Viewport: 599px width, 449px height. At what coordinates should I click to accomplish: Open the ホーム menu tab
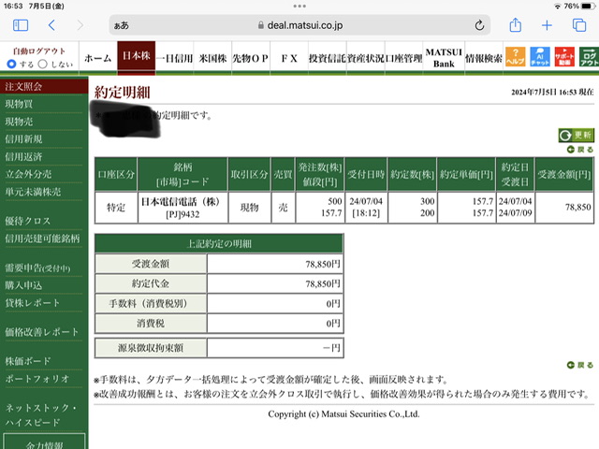(98, 58)
